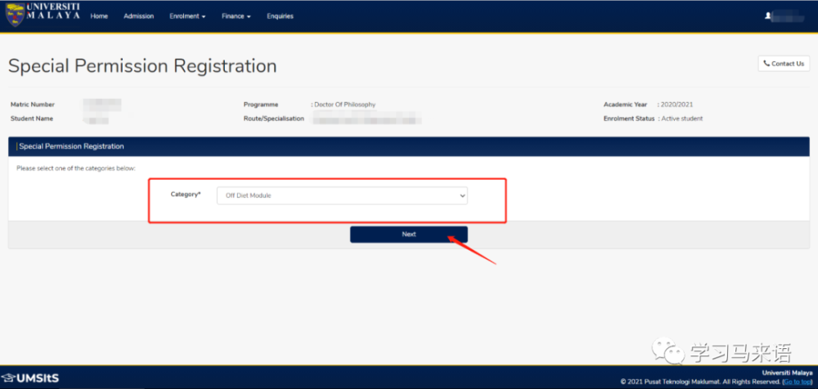Screen dimensions: 818x389
Task: Click the blurred Route/Specialisation value
Action: 366,119
